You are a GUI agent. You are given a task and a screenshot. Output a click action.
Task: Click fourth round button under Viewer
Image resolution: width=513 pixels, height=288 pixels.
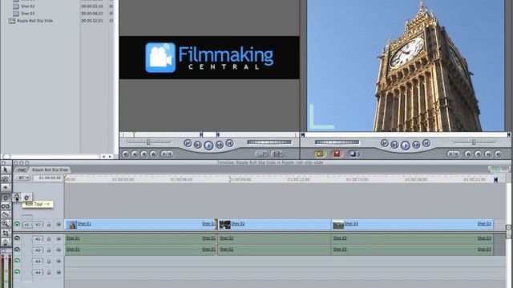tap(153, 154)
